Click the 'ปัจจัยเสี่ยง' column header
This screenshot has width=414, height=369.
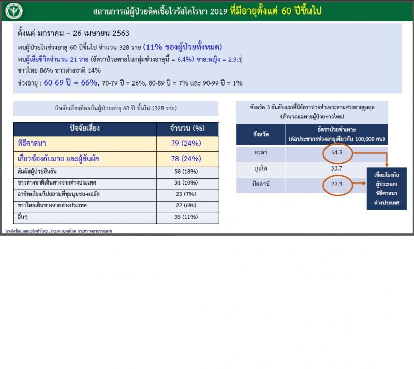coord(85,129)
